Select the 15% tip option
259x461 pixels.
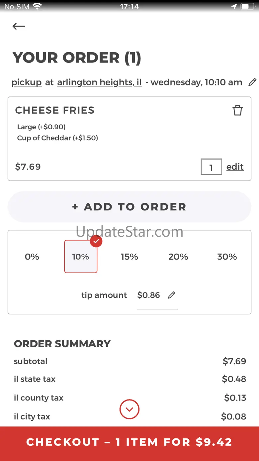click(129, 257)
